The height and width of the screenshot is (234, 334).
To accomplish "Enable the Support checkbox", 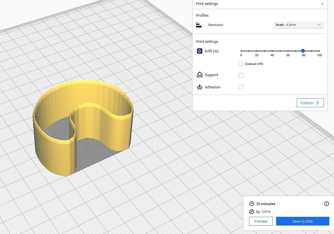I will (241, 75).
